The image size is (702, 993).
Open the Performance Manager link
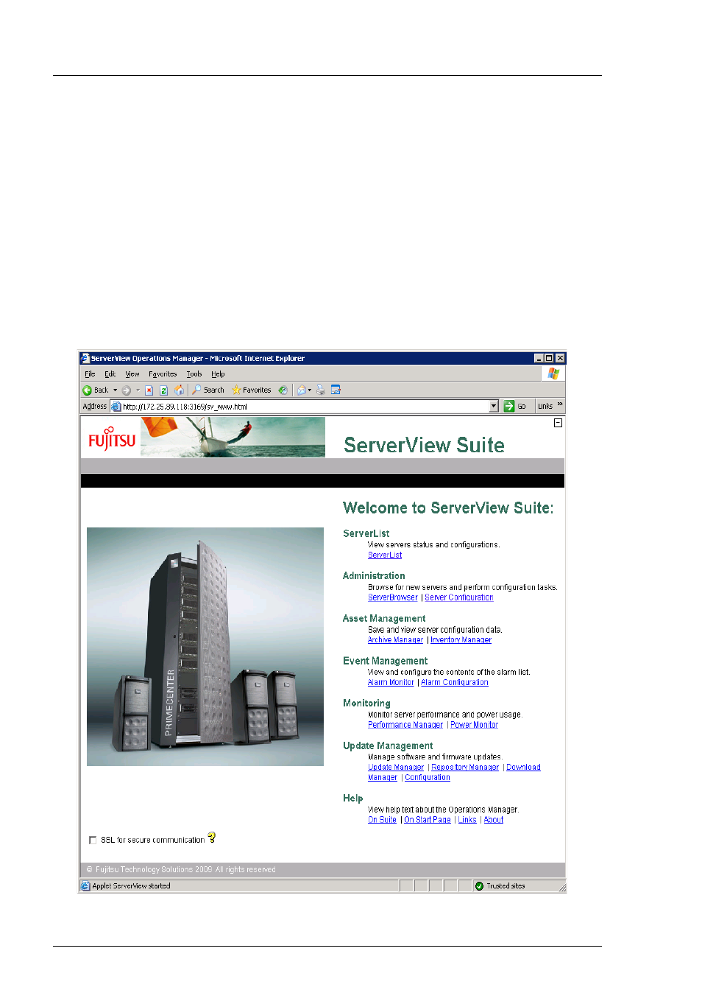pos(405,725)
